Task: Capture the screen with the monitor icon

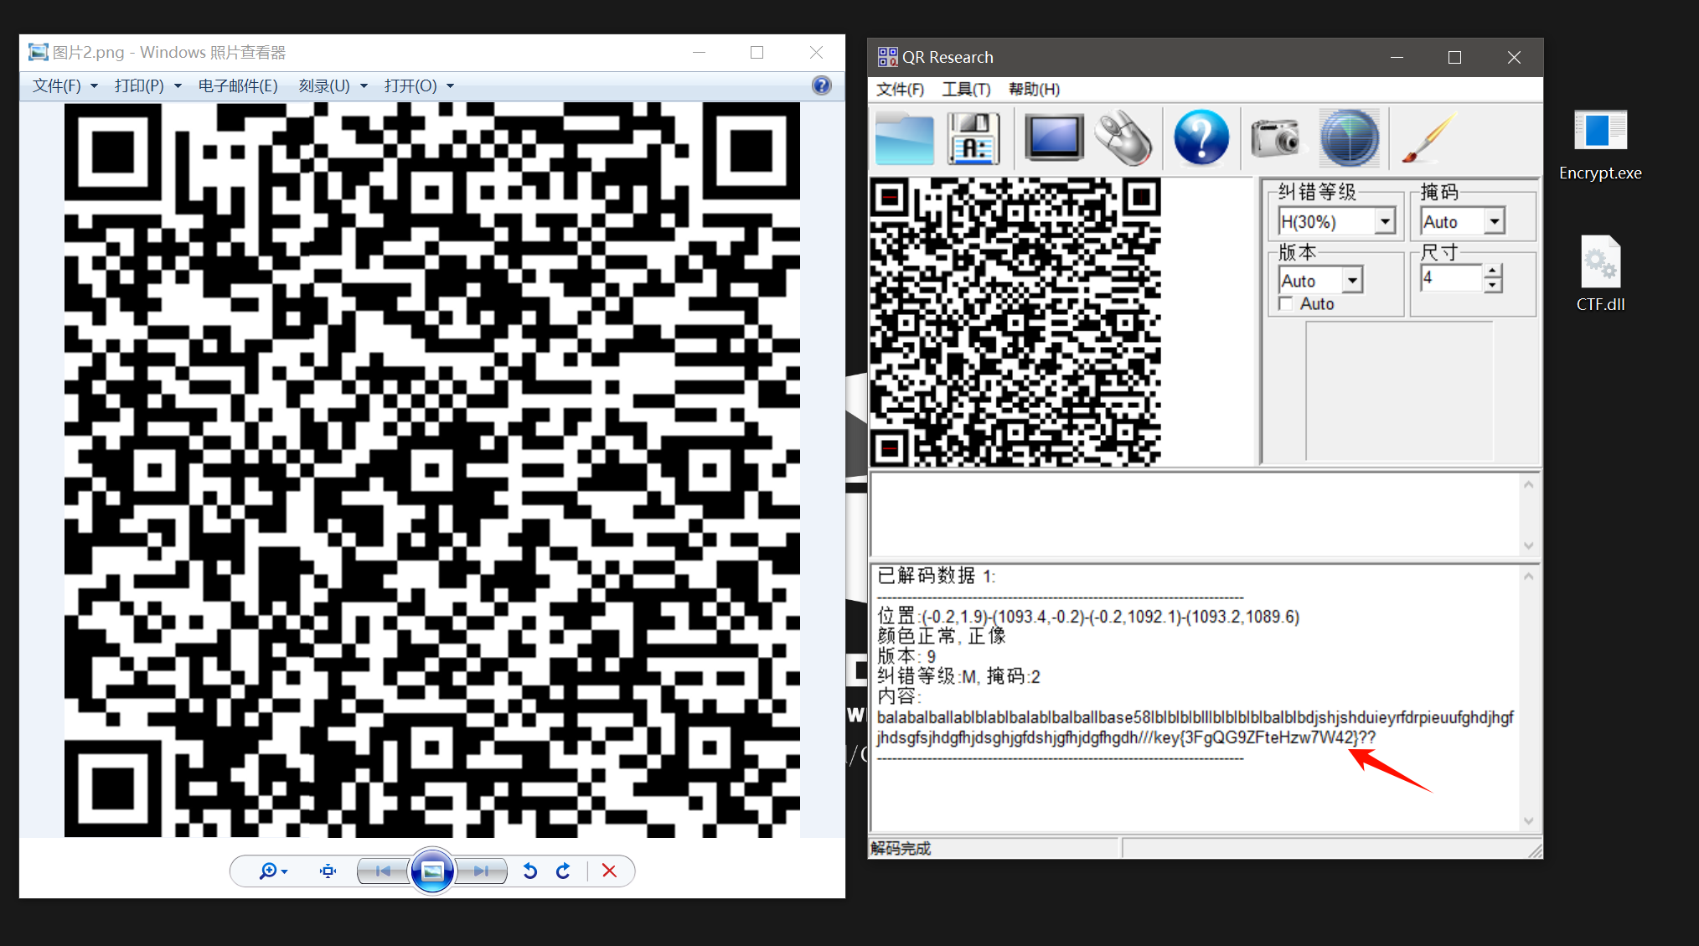Action: tap(1054, 138)
